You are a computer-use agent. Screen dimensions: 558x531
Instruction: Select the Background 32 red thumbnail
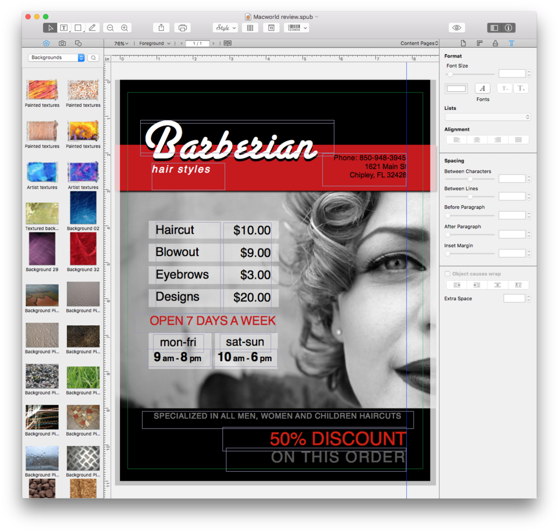tap(83, 249)
